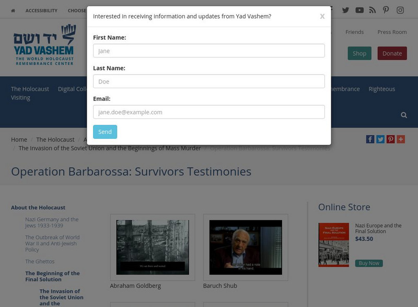This screenshot has width=418, height=307.
Task: Open the Righteous main menu item
Action: tap(382, 89)
